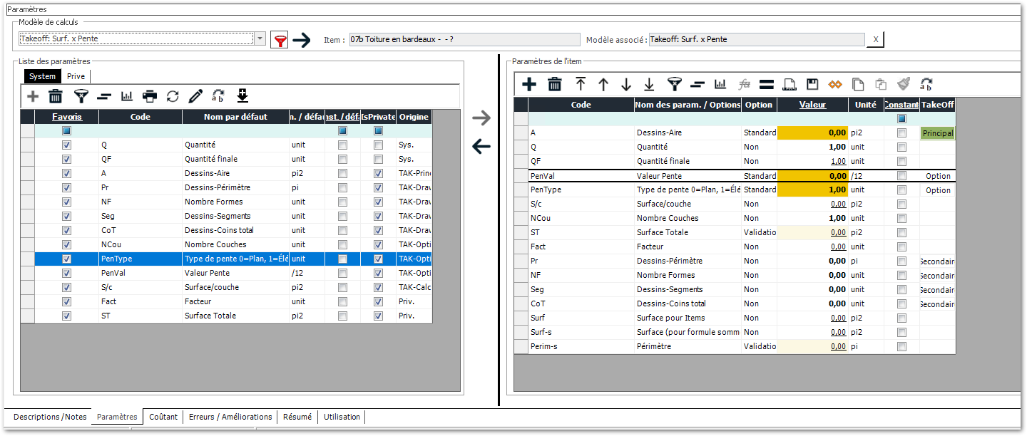1027x436 pixels.
Task: Toggle IsPrivate checkbox for Quantité row
Action: [378, 145]
